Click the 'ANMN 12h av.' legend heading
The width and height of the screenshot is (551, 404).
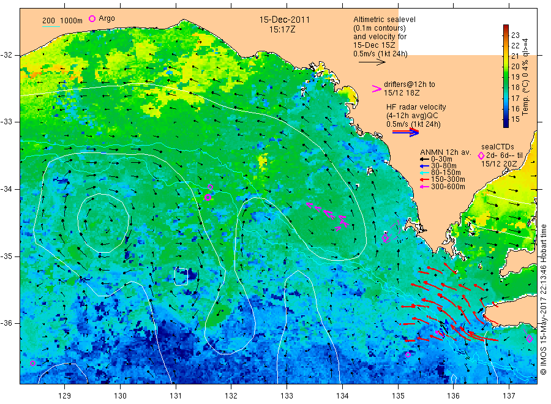tap(446, 152)
